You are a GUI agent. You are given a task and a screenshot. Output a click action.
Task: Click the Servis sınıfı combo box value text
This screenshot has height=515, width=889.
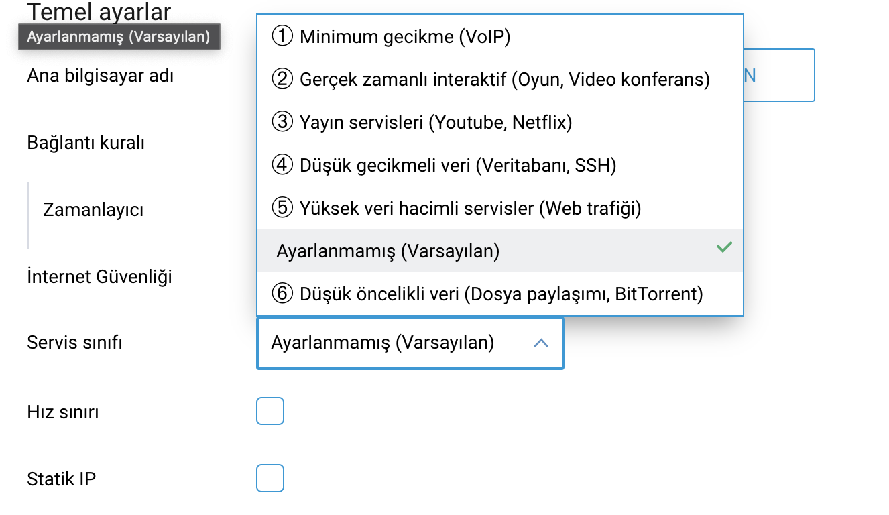382,343
